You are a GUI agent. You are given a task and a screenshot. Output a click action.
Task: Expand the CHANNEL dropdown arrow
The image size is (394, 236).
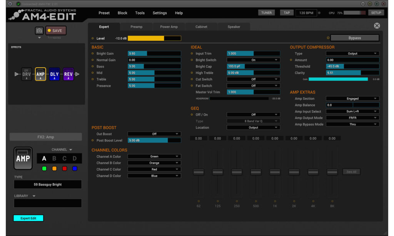tap(71, 150)
